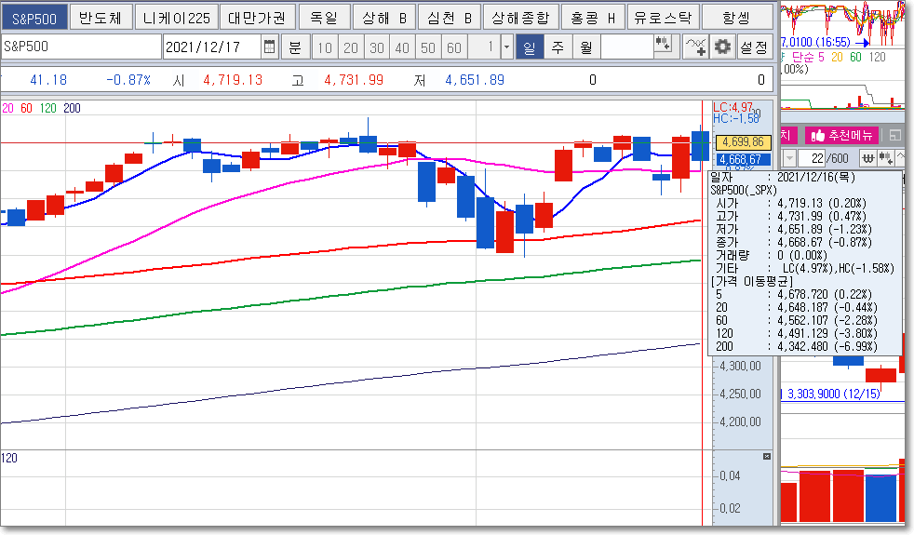Choose the 20 minute interval button
Screen dimensions: 914x535
(x=350, y=47)
